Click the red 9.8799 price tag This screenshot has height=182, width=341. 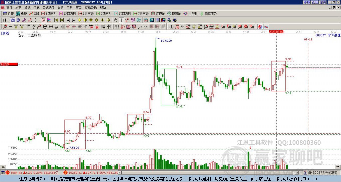pos(9,64)
